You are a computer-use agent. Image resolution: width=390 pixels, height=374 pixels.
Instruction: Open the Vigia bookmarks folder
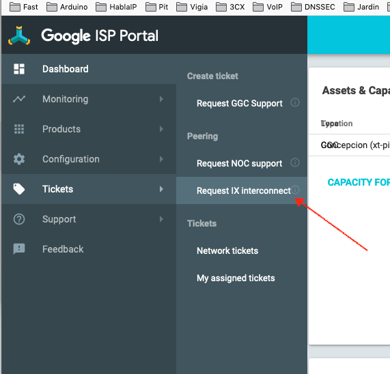tap(192, 7)
